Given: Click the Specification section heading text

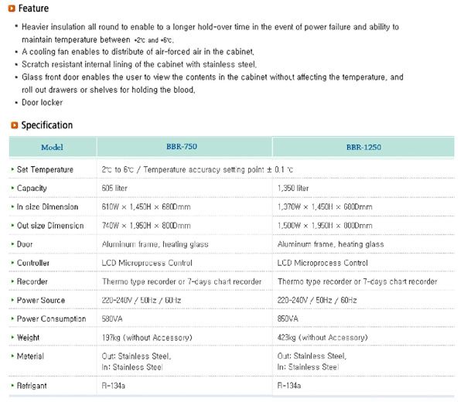Looking at the screenshot, I should [46, 125].
